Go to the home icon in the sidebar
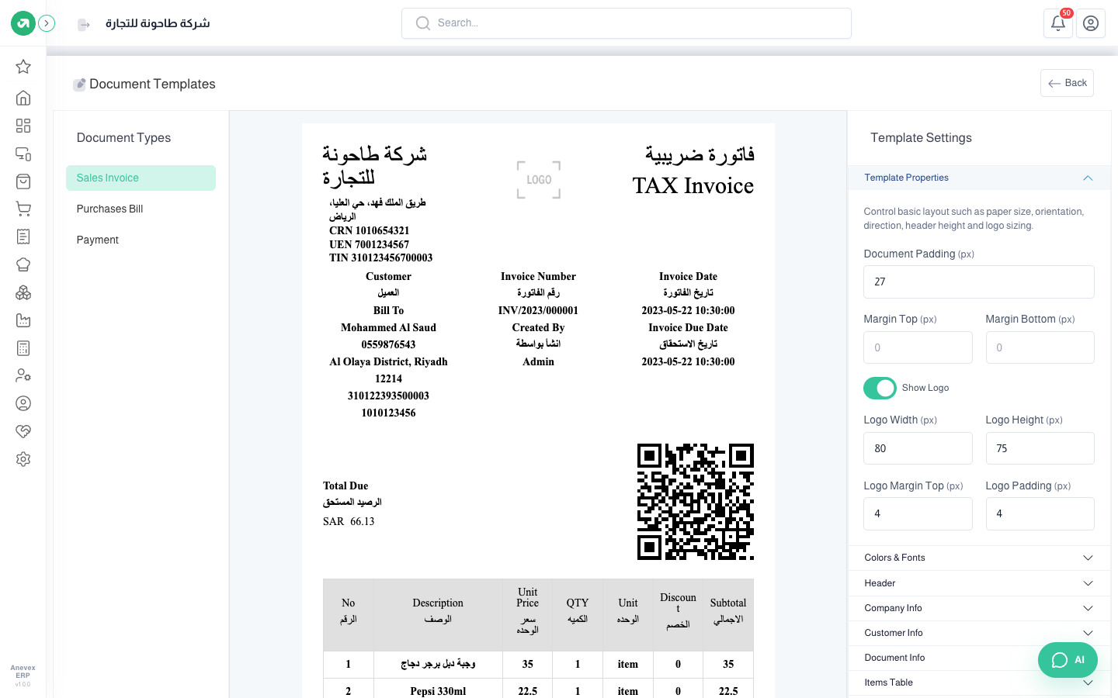The height and width of the screenshot is (698, 1118). pos(23,98)
